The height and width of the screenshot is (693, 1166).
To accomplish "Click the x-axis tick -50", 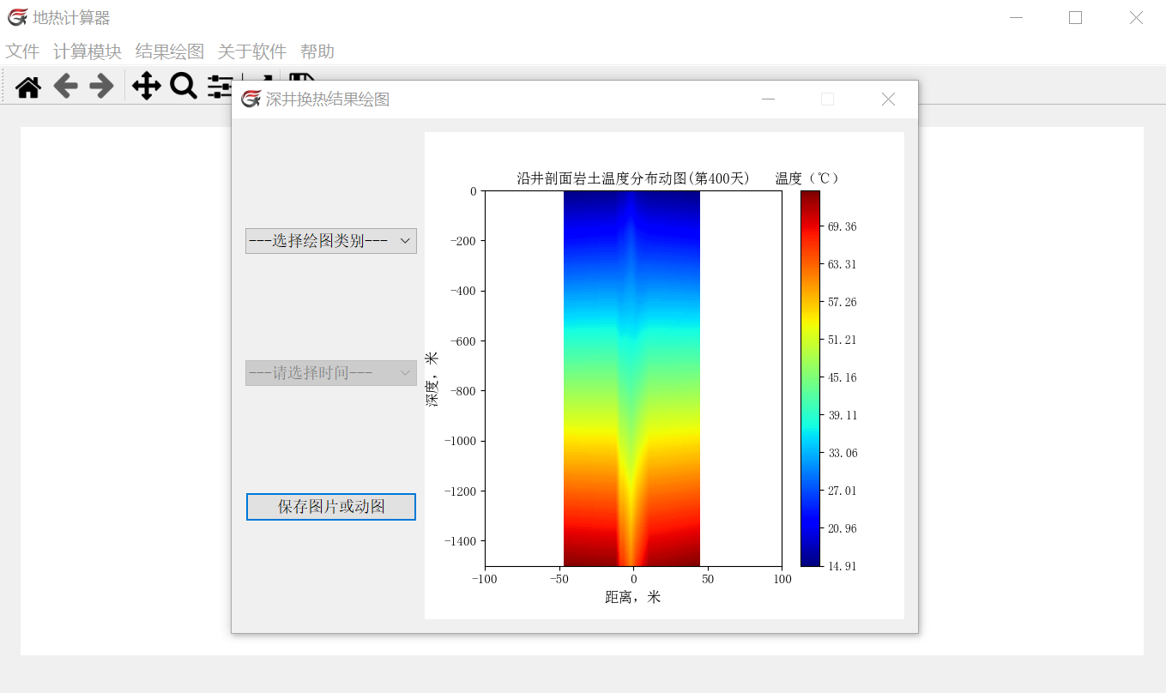I will click(x=559, y=580).
